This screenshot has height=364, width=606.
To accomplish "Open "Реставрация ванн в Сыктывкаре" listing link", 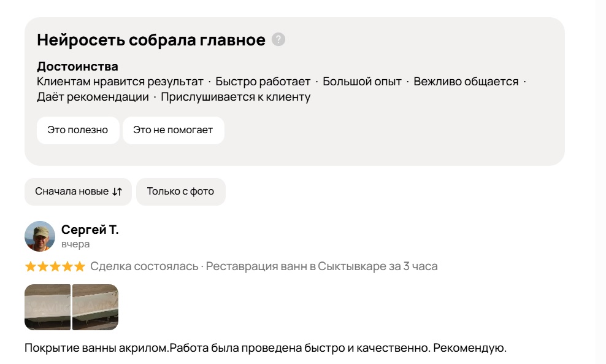I will pyautogui.click(x=321, y=266).
